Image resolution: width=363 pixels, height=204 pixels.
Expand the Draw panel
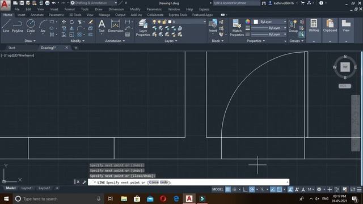click(30, 41)
